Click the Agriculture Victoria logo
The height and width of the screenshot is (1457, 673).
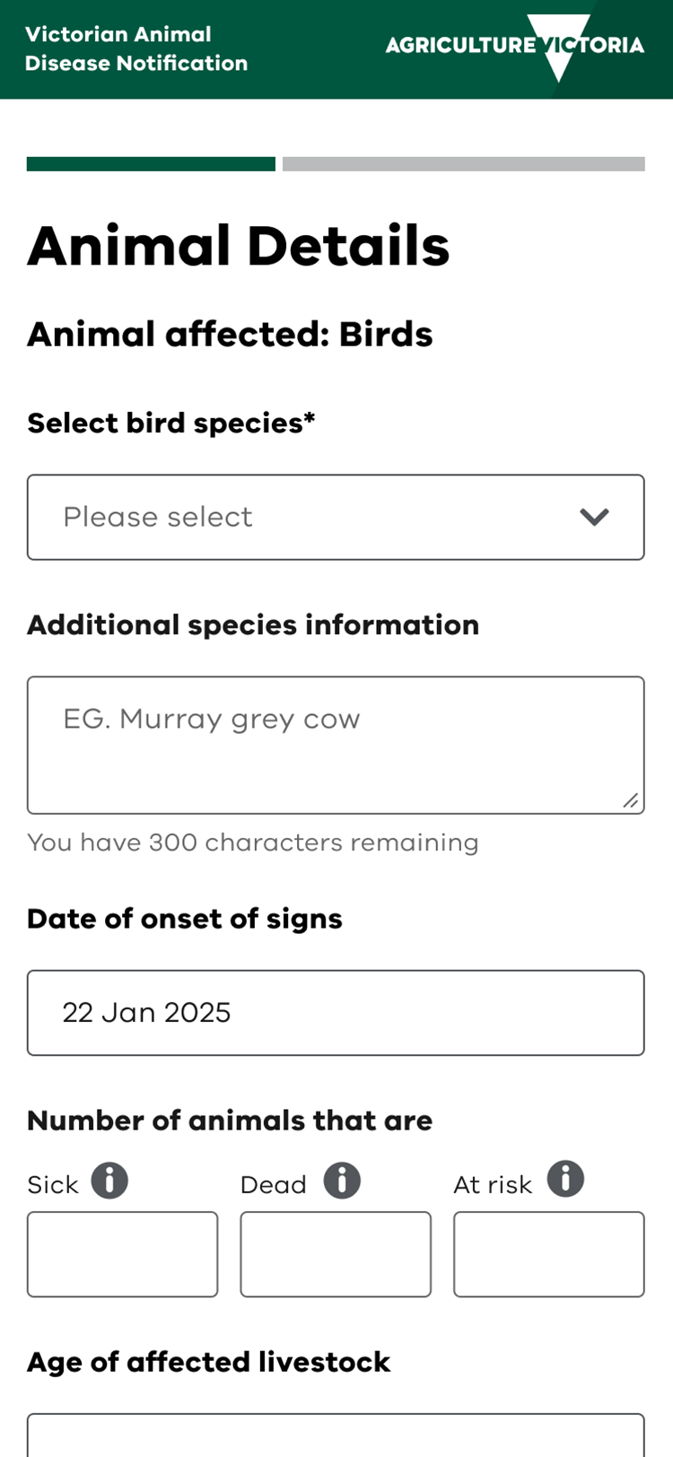click(515, 46)
